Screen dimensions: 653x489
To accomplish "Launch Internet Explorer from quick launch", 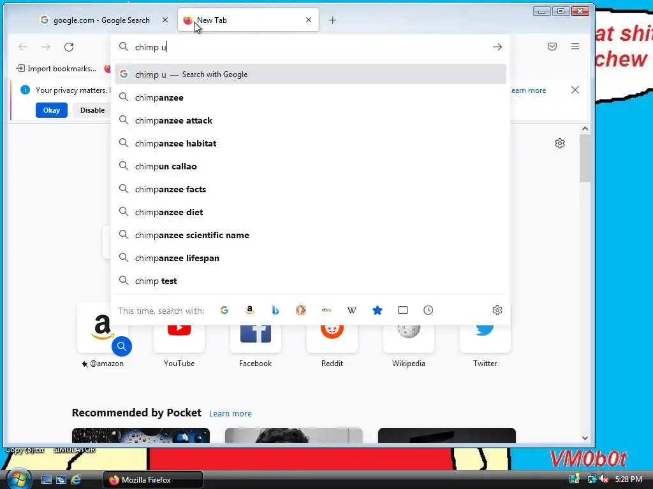I will pos(77,479).
